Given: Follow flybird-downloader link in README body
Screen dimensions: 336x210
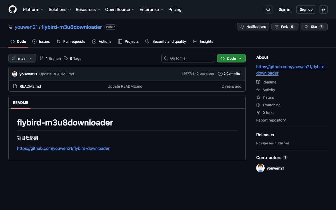Looking at the screenshot, I should pyautogui.click(x=63, y=148).
